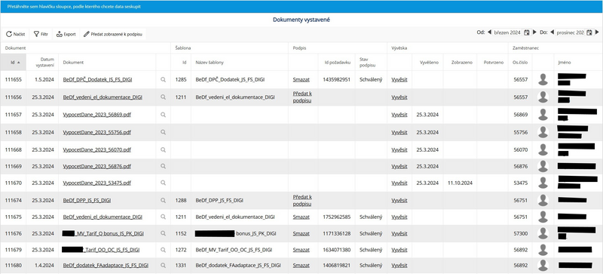
Task: Click the Do date field prosinec
Action: point(570,32)
